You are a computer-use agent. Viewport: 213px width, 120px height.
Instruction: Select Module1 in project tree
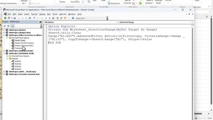[18, 61]
